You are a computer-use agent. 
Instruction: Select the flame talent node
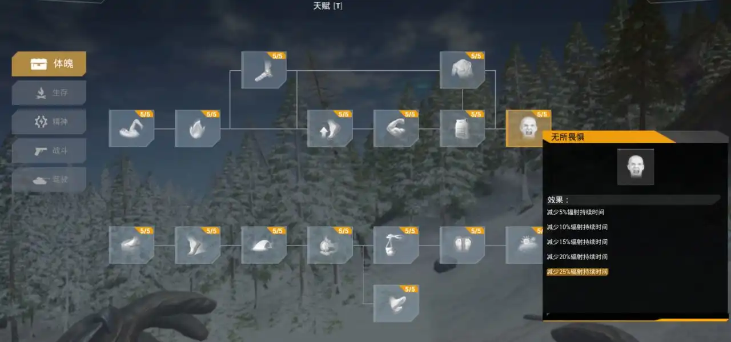(198, 128)
